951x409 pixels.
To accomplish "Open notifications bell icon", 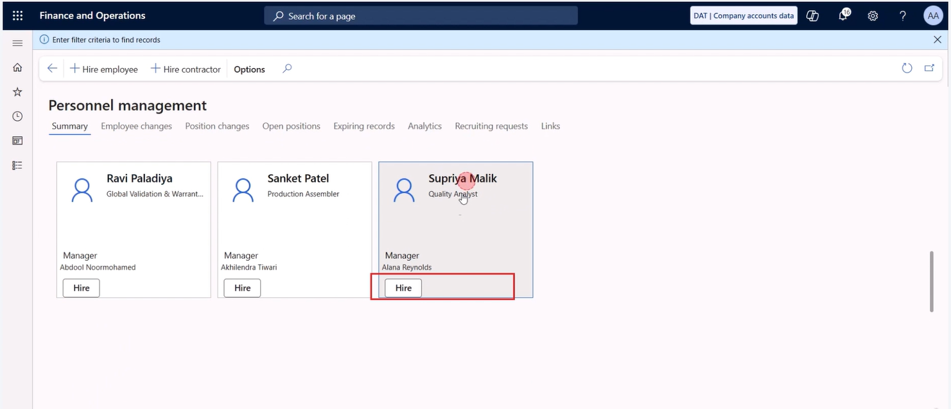I will pos(844,15).
